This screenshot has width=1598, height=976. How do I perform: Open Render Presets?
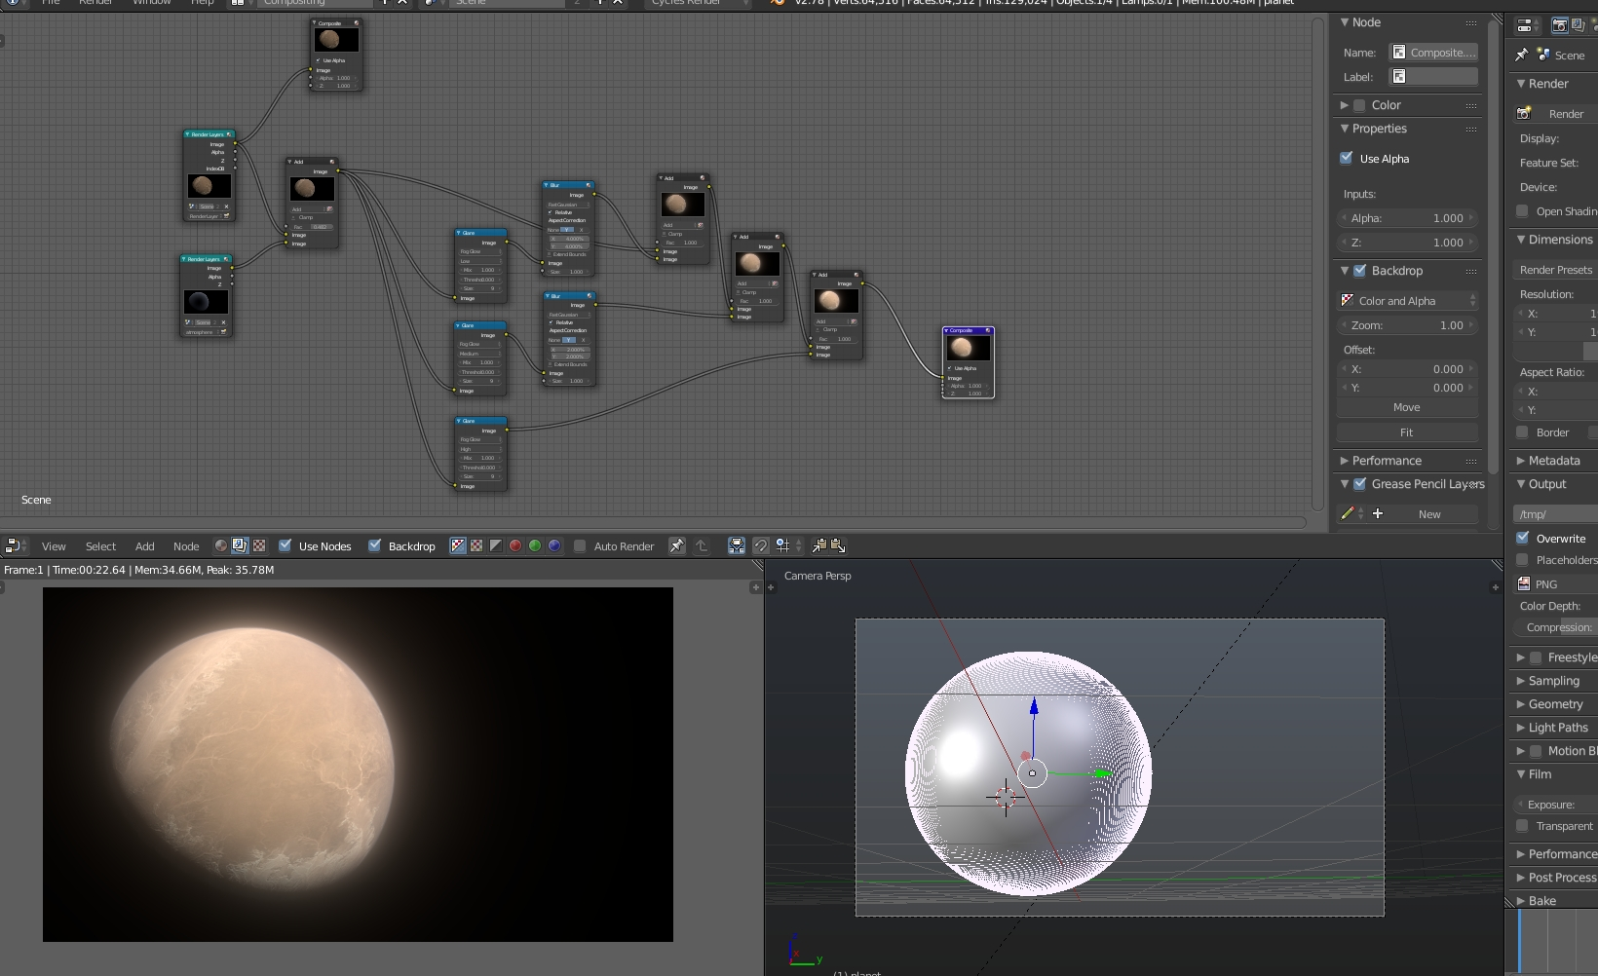point(1556,270)
